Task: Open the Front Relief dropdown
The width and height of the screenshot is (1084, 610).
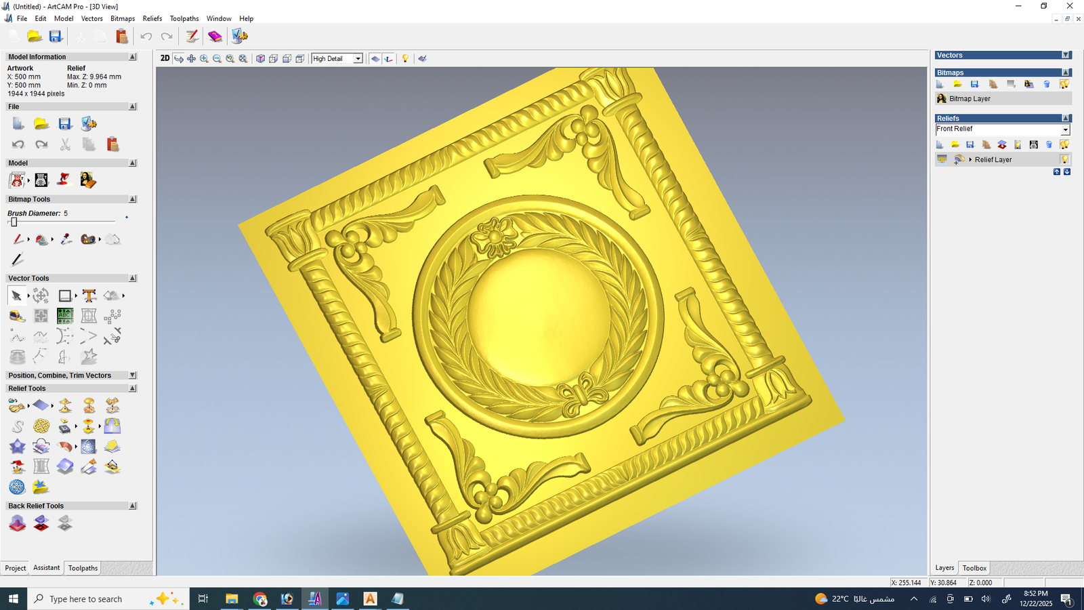Action: point(1064,129)
